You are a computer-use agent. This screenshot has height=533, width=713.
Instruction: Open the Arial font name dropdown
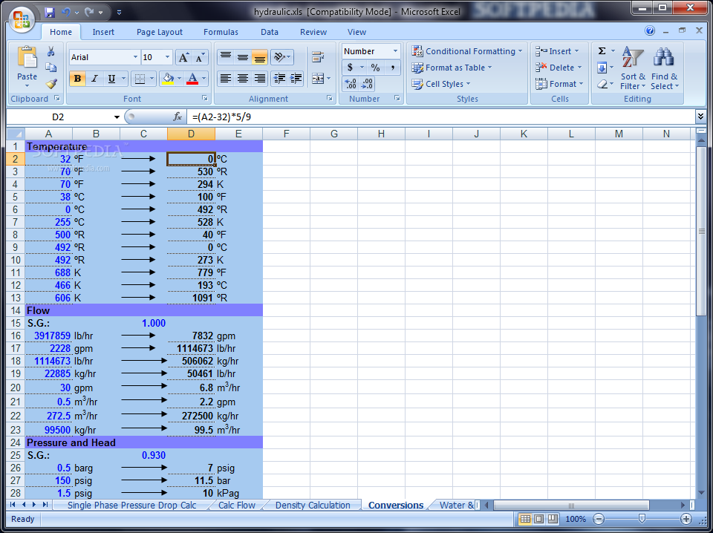click(x=135, y=57)
